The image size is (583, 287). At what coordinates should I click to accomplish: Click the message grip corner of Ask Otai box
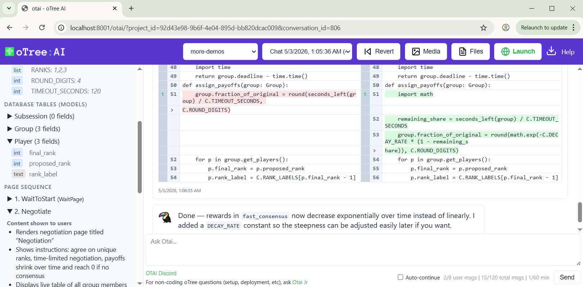tap(578, 263)
